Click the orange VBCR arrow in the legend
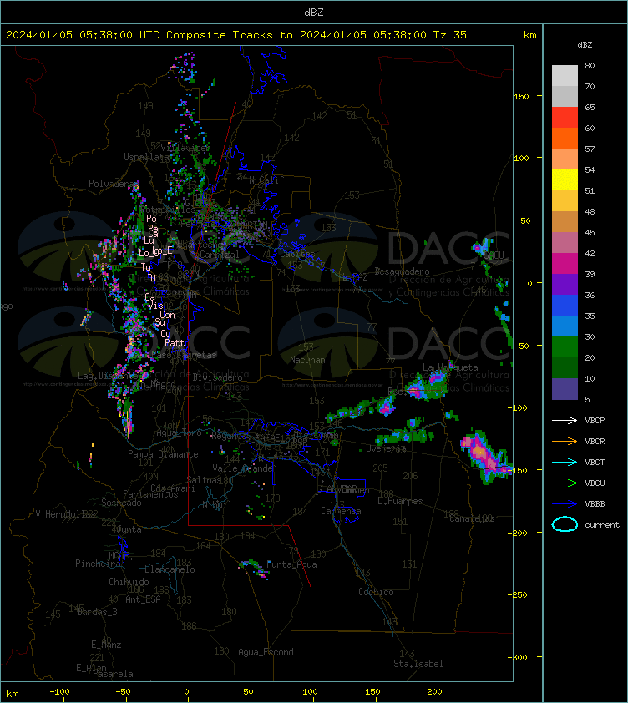 click(565, 441)
